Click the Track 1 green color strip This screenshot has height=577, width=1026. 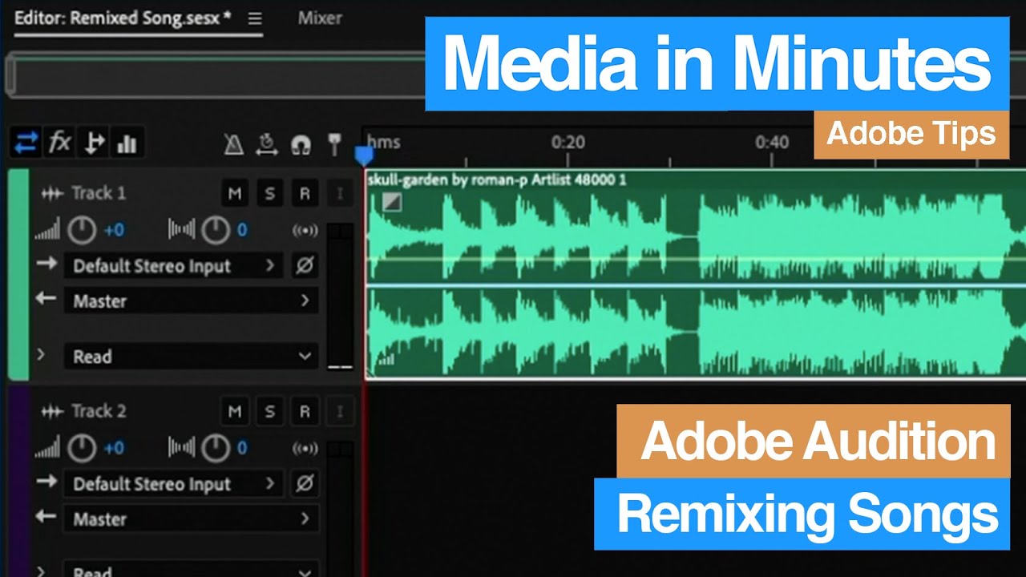point(18,274)
